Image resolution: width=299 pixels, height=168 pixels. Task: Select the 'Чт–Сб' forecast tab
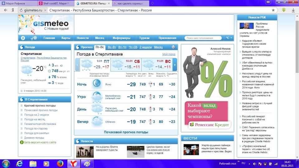(x=133, y=47)
